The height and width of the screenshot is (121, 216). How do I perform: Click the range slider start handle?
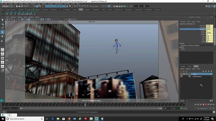coord(21,108)
